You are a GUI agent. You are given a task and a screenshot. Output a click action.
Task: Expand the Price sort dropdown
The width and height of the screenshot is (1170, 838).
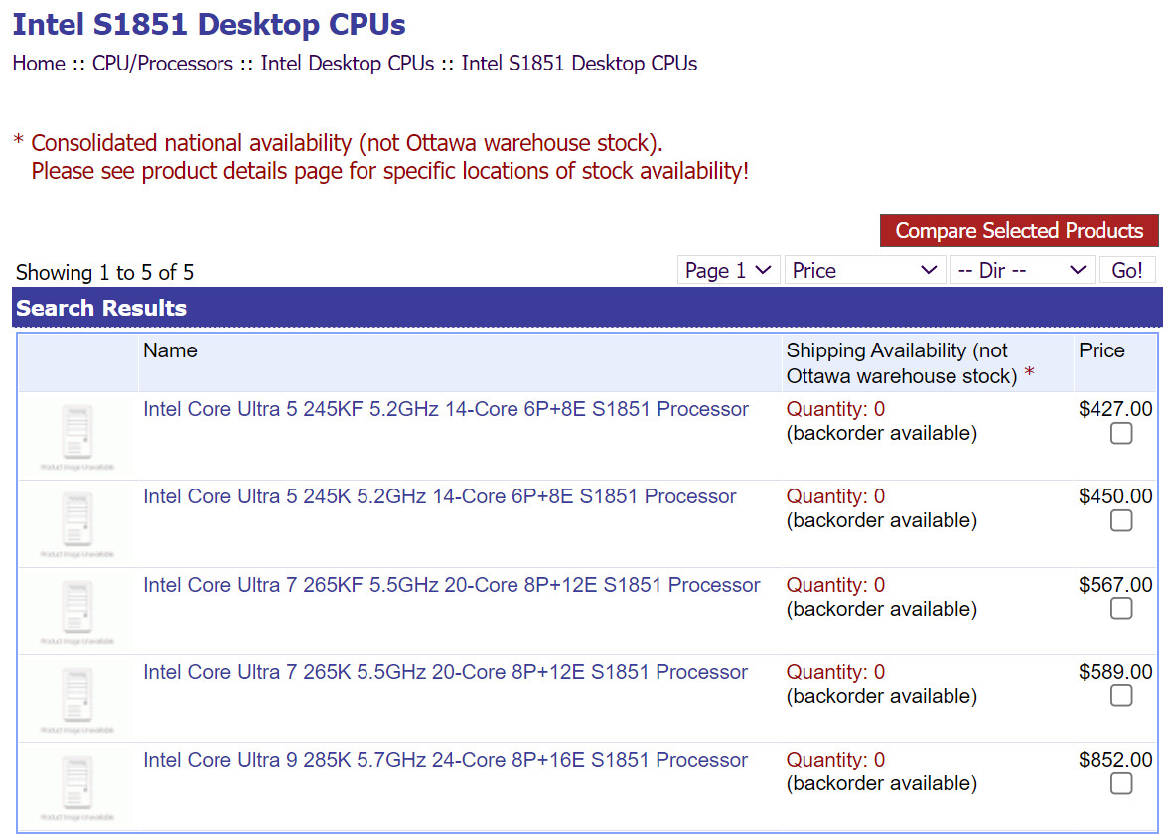pos(864,270)
